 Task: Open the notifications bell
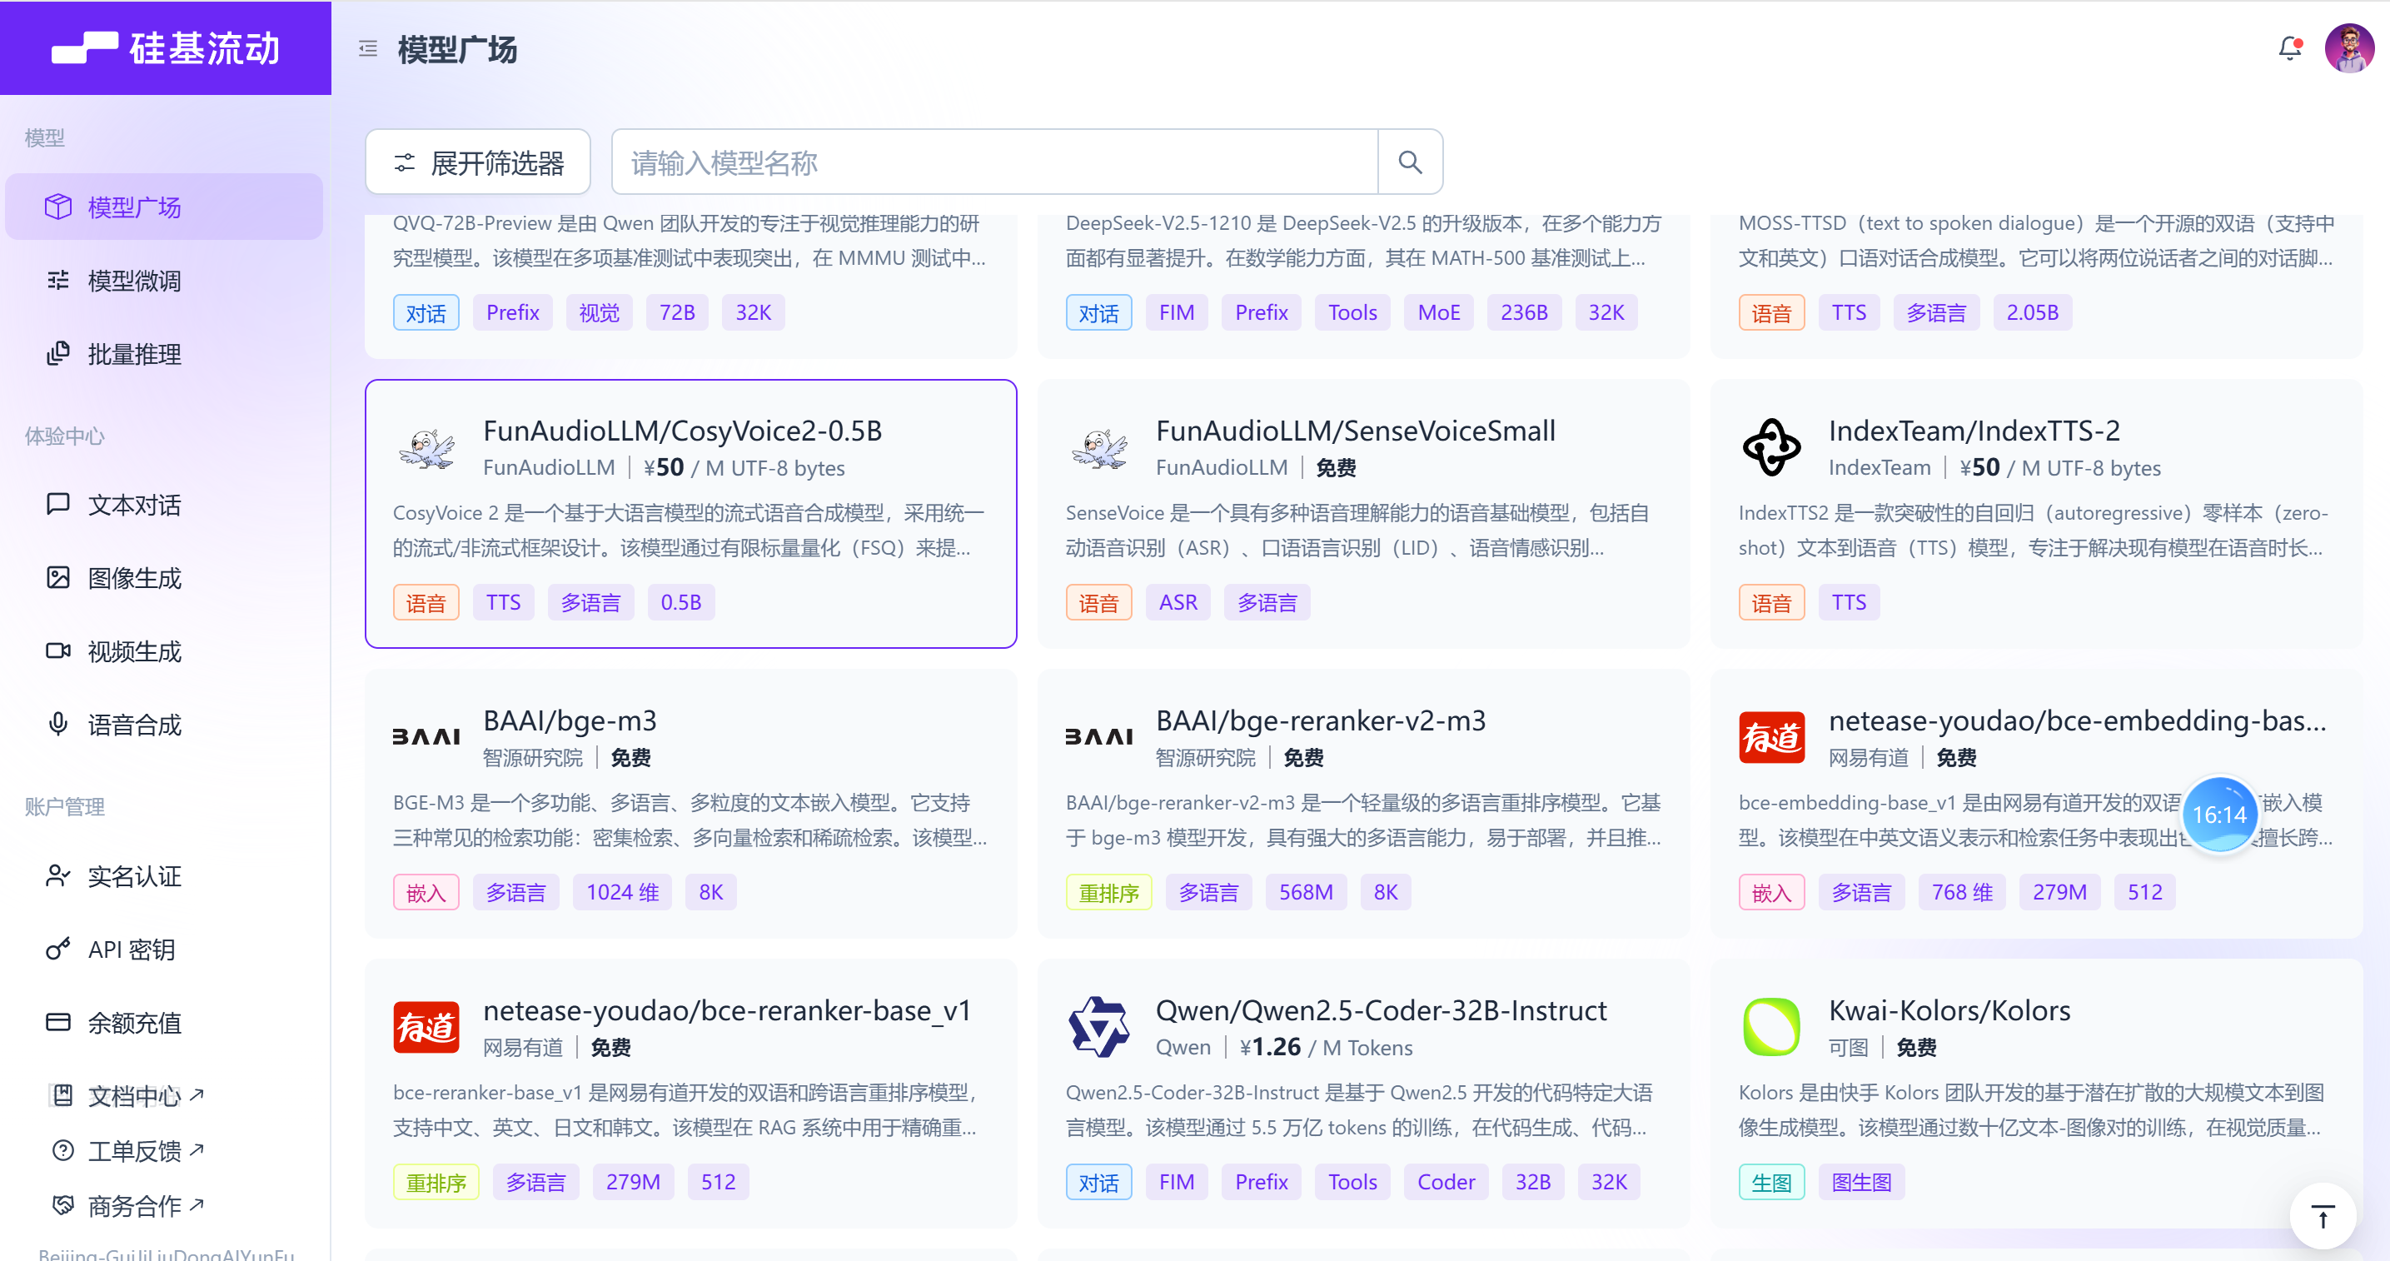[x=2289, y=48]
